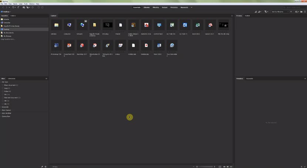Screen dimensions: 307x168
Task: Open the filter items by rating star icon
Action: 266,12
